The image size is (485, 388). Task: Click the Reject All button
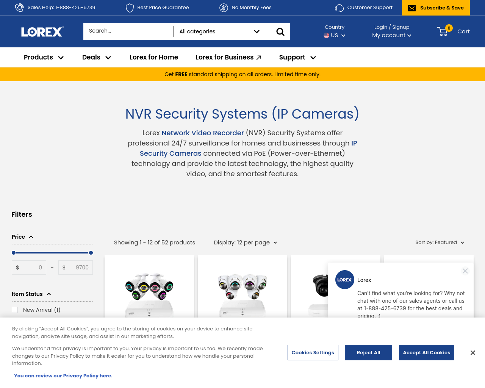pos(368,353)
